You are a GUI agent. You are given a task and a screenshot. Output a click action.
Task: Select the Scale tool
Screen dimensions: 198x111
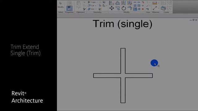[139, 6]
